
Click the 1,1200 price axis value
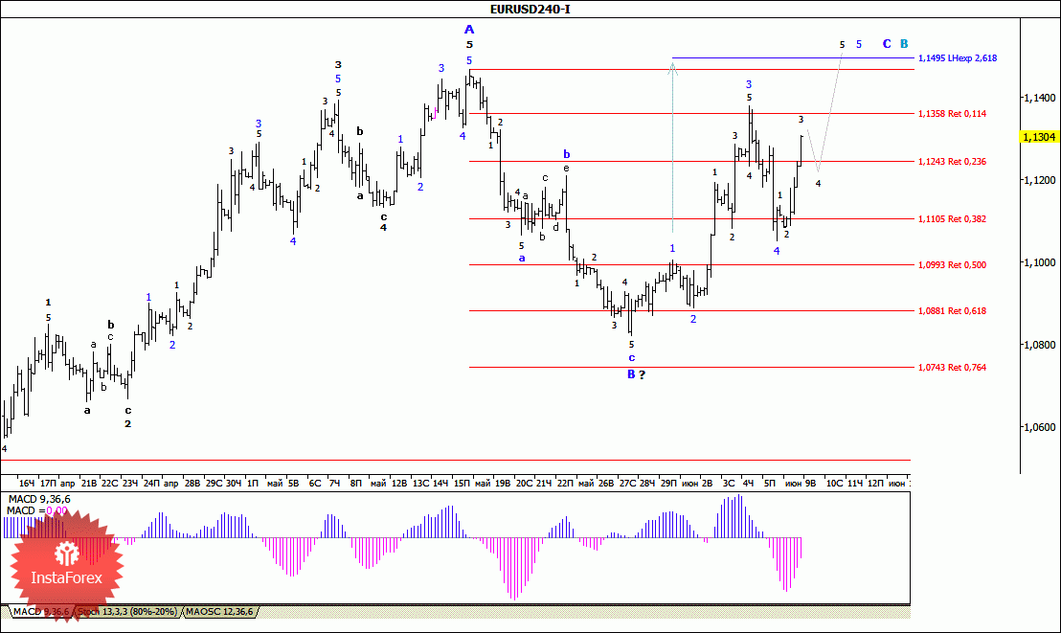coord(1039,180)
